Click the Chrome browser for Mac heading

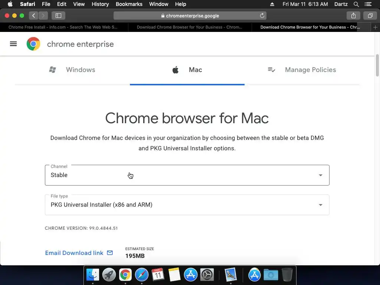pos(187,118)
